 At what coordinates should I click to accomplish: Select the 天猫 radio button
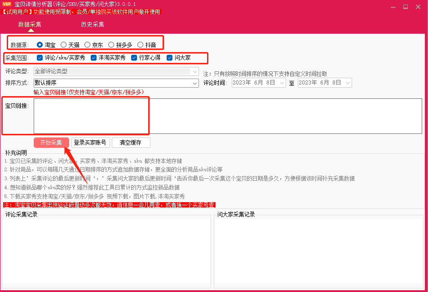click(x=64, y=45)
